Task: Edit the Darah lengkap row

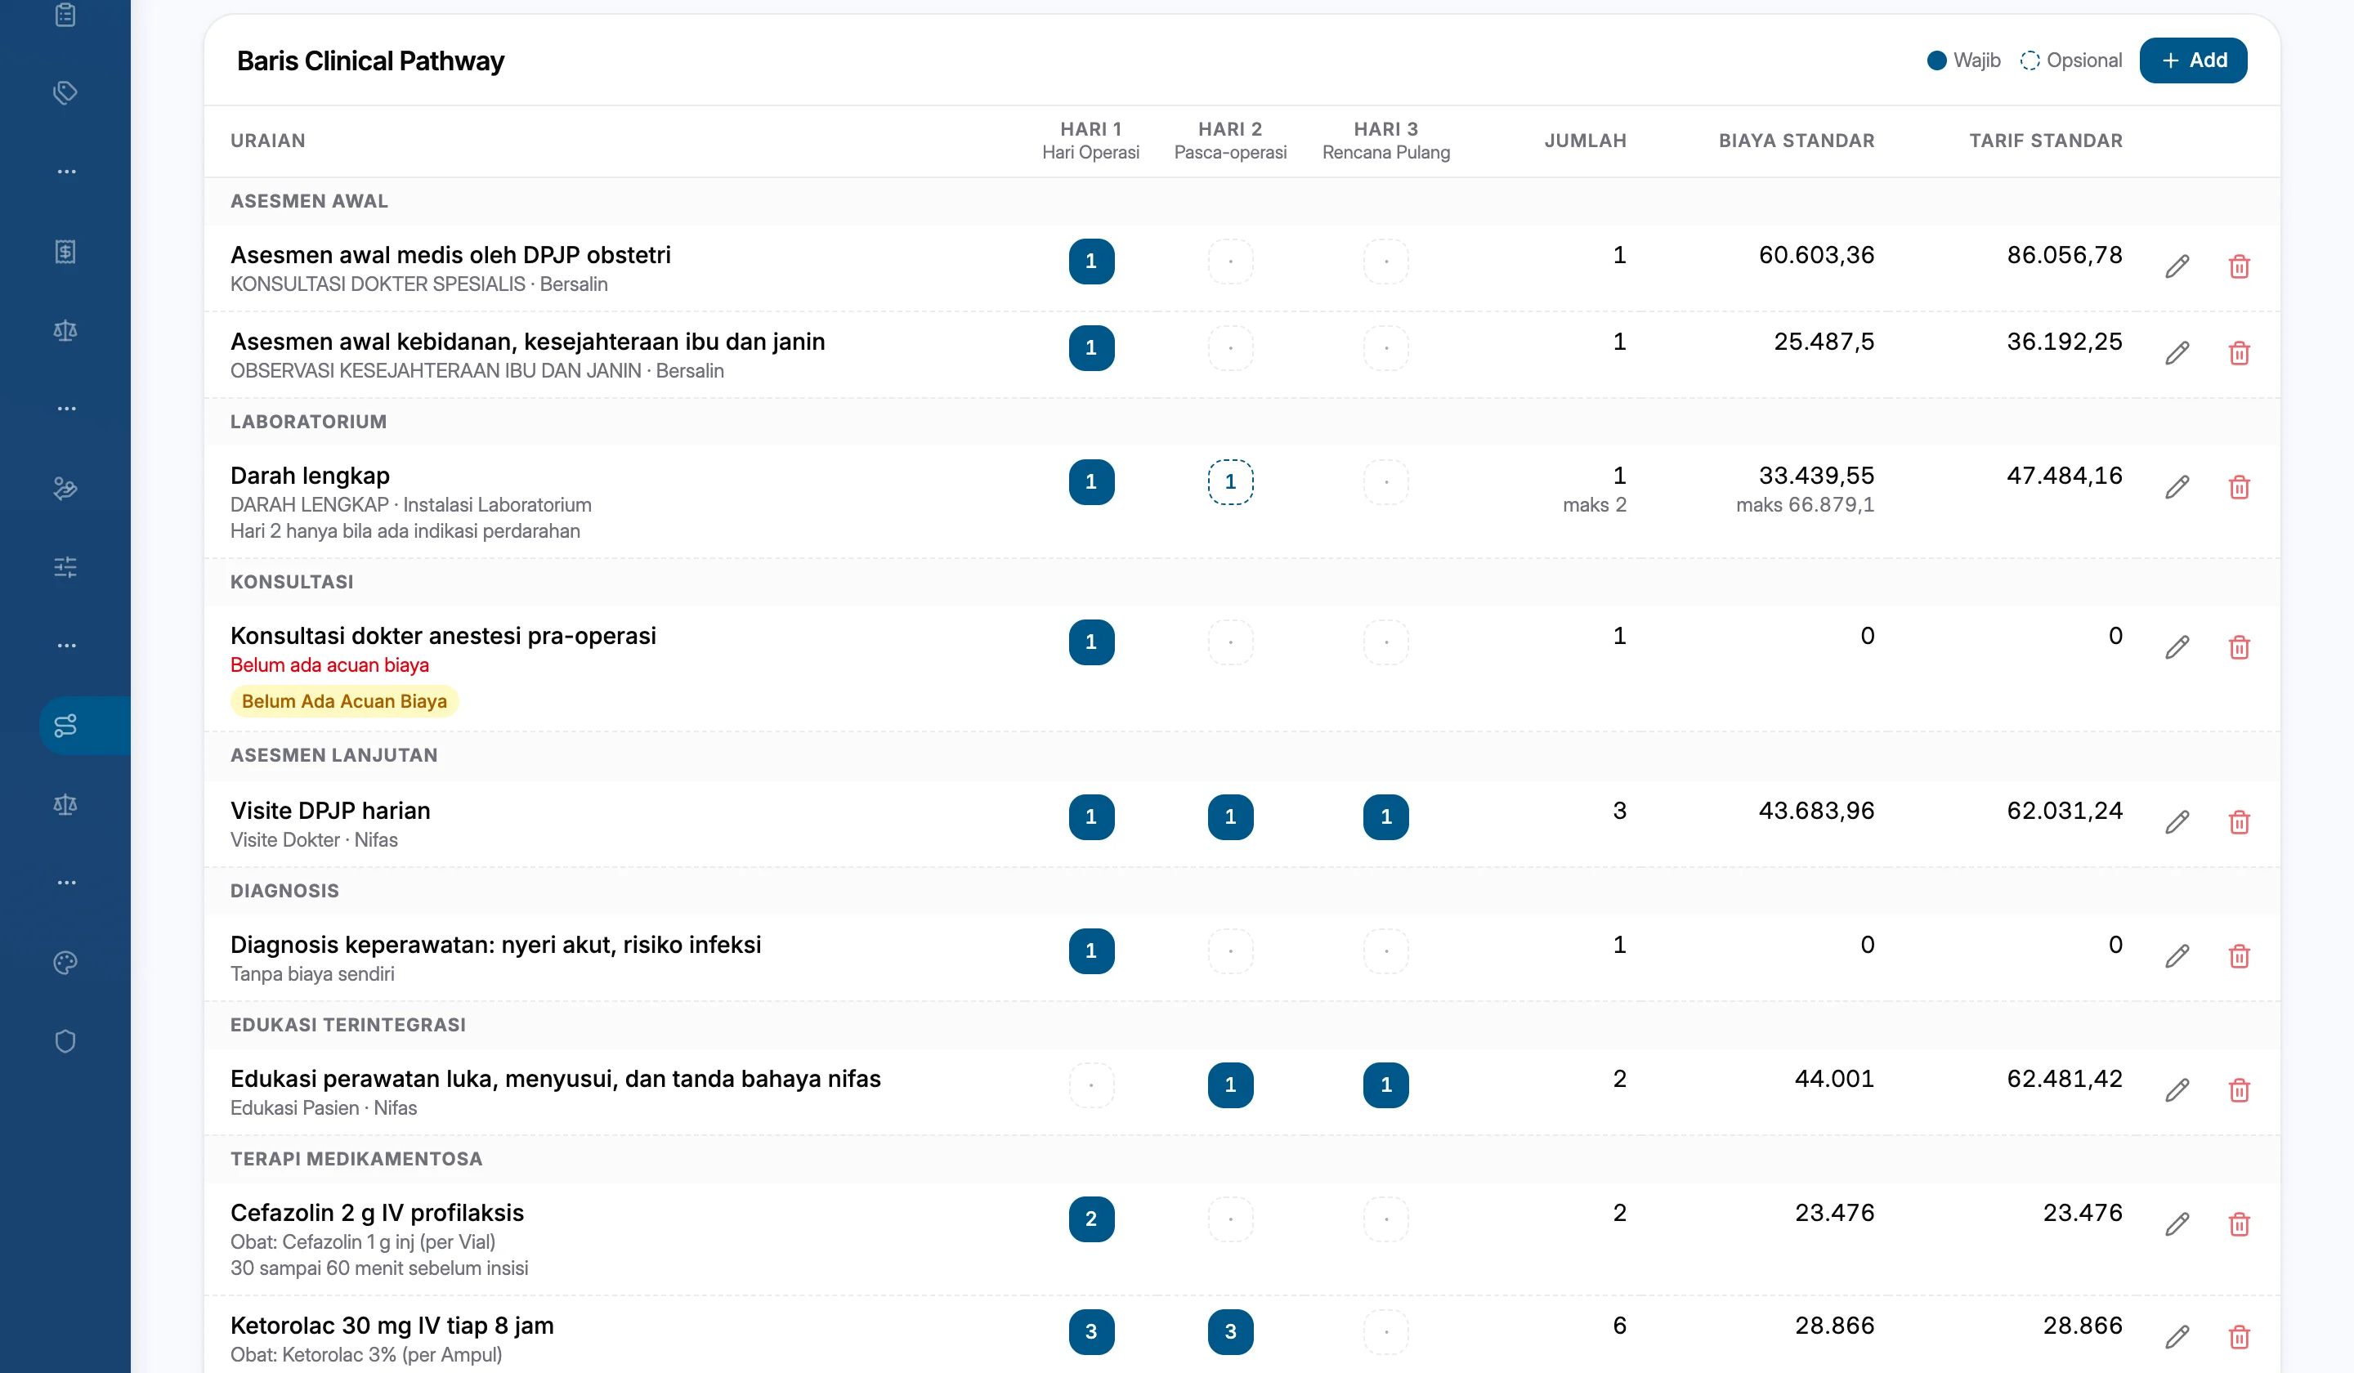Action: 2177,486
